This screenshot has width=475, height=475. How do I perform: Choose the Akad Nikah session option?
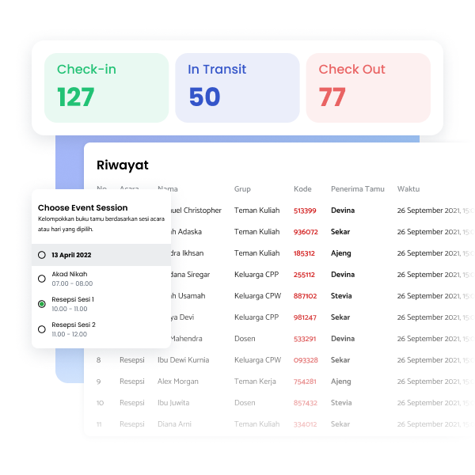(42, 279)
